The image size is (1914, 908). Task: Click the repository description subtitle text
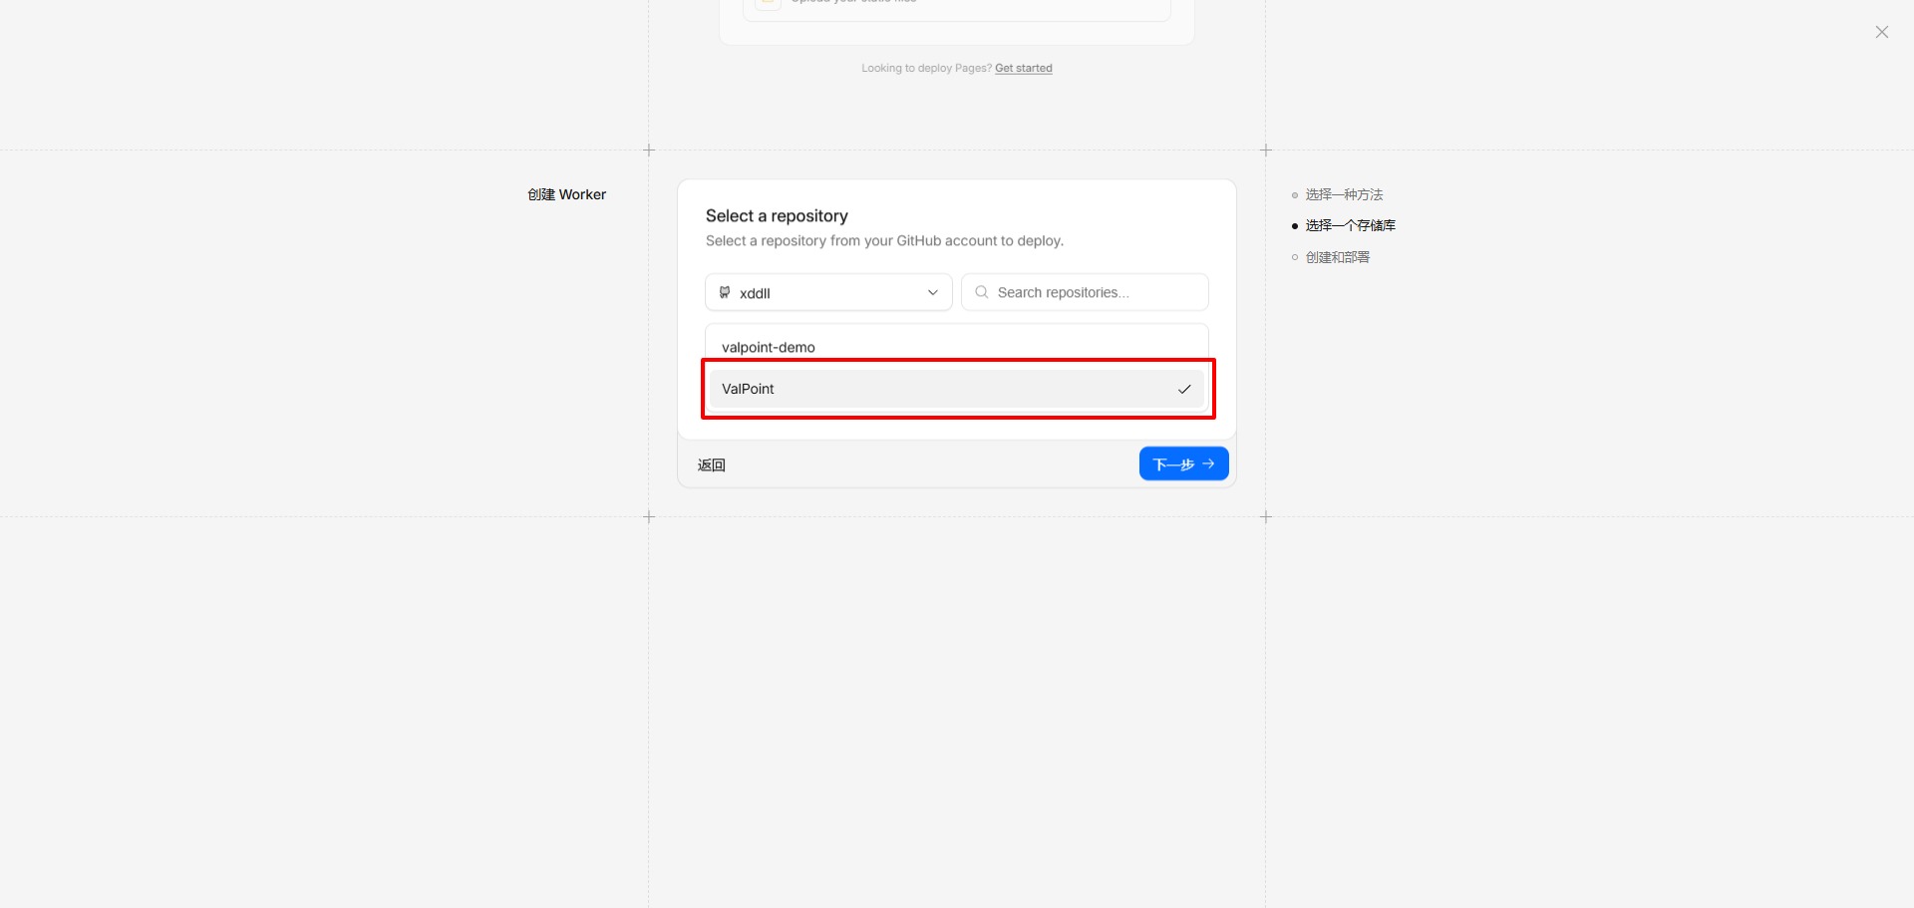tap(884, 241)
